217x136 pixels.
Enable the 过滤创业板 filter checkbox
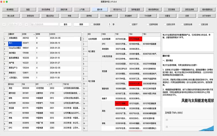click(182, 24)
